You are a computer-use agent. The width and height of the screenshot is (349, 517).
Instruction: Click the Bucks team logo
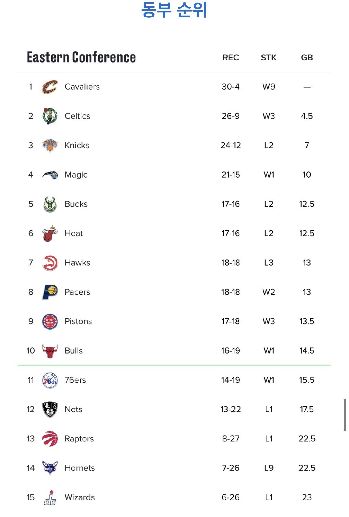[x=50, y=204]
